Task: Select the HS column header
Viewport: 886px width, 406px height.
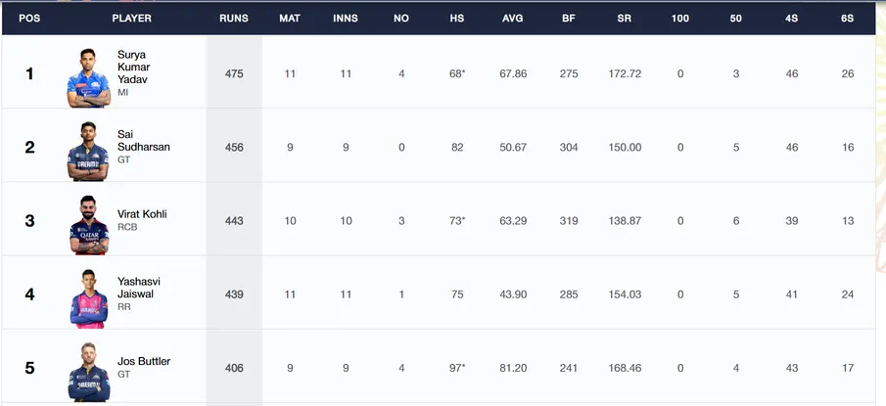Action: 457,18
